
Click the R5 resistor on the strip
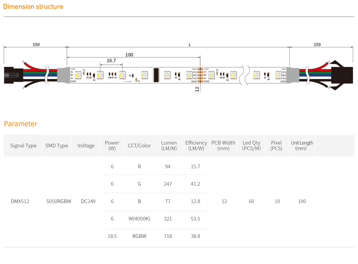tap(133, 76)
